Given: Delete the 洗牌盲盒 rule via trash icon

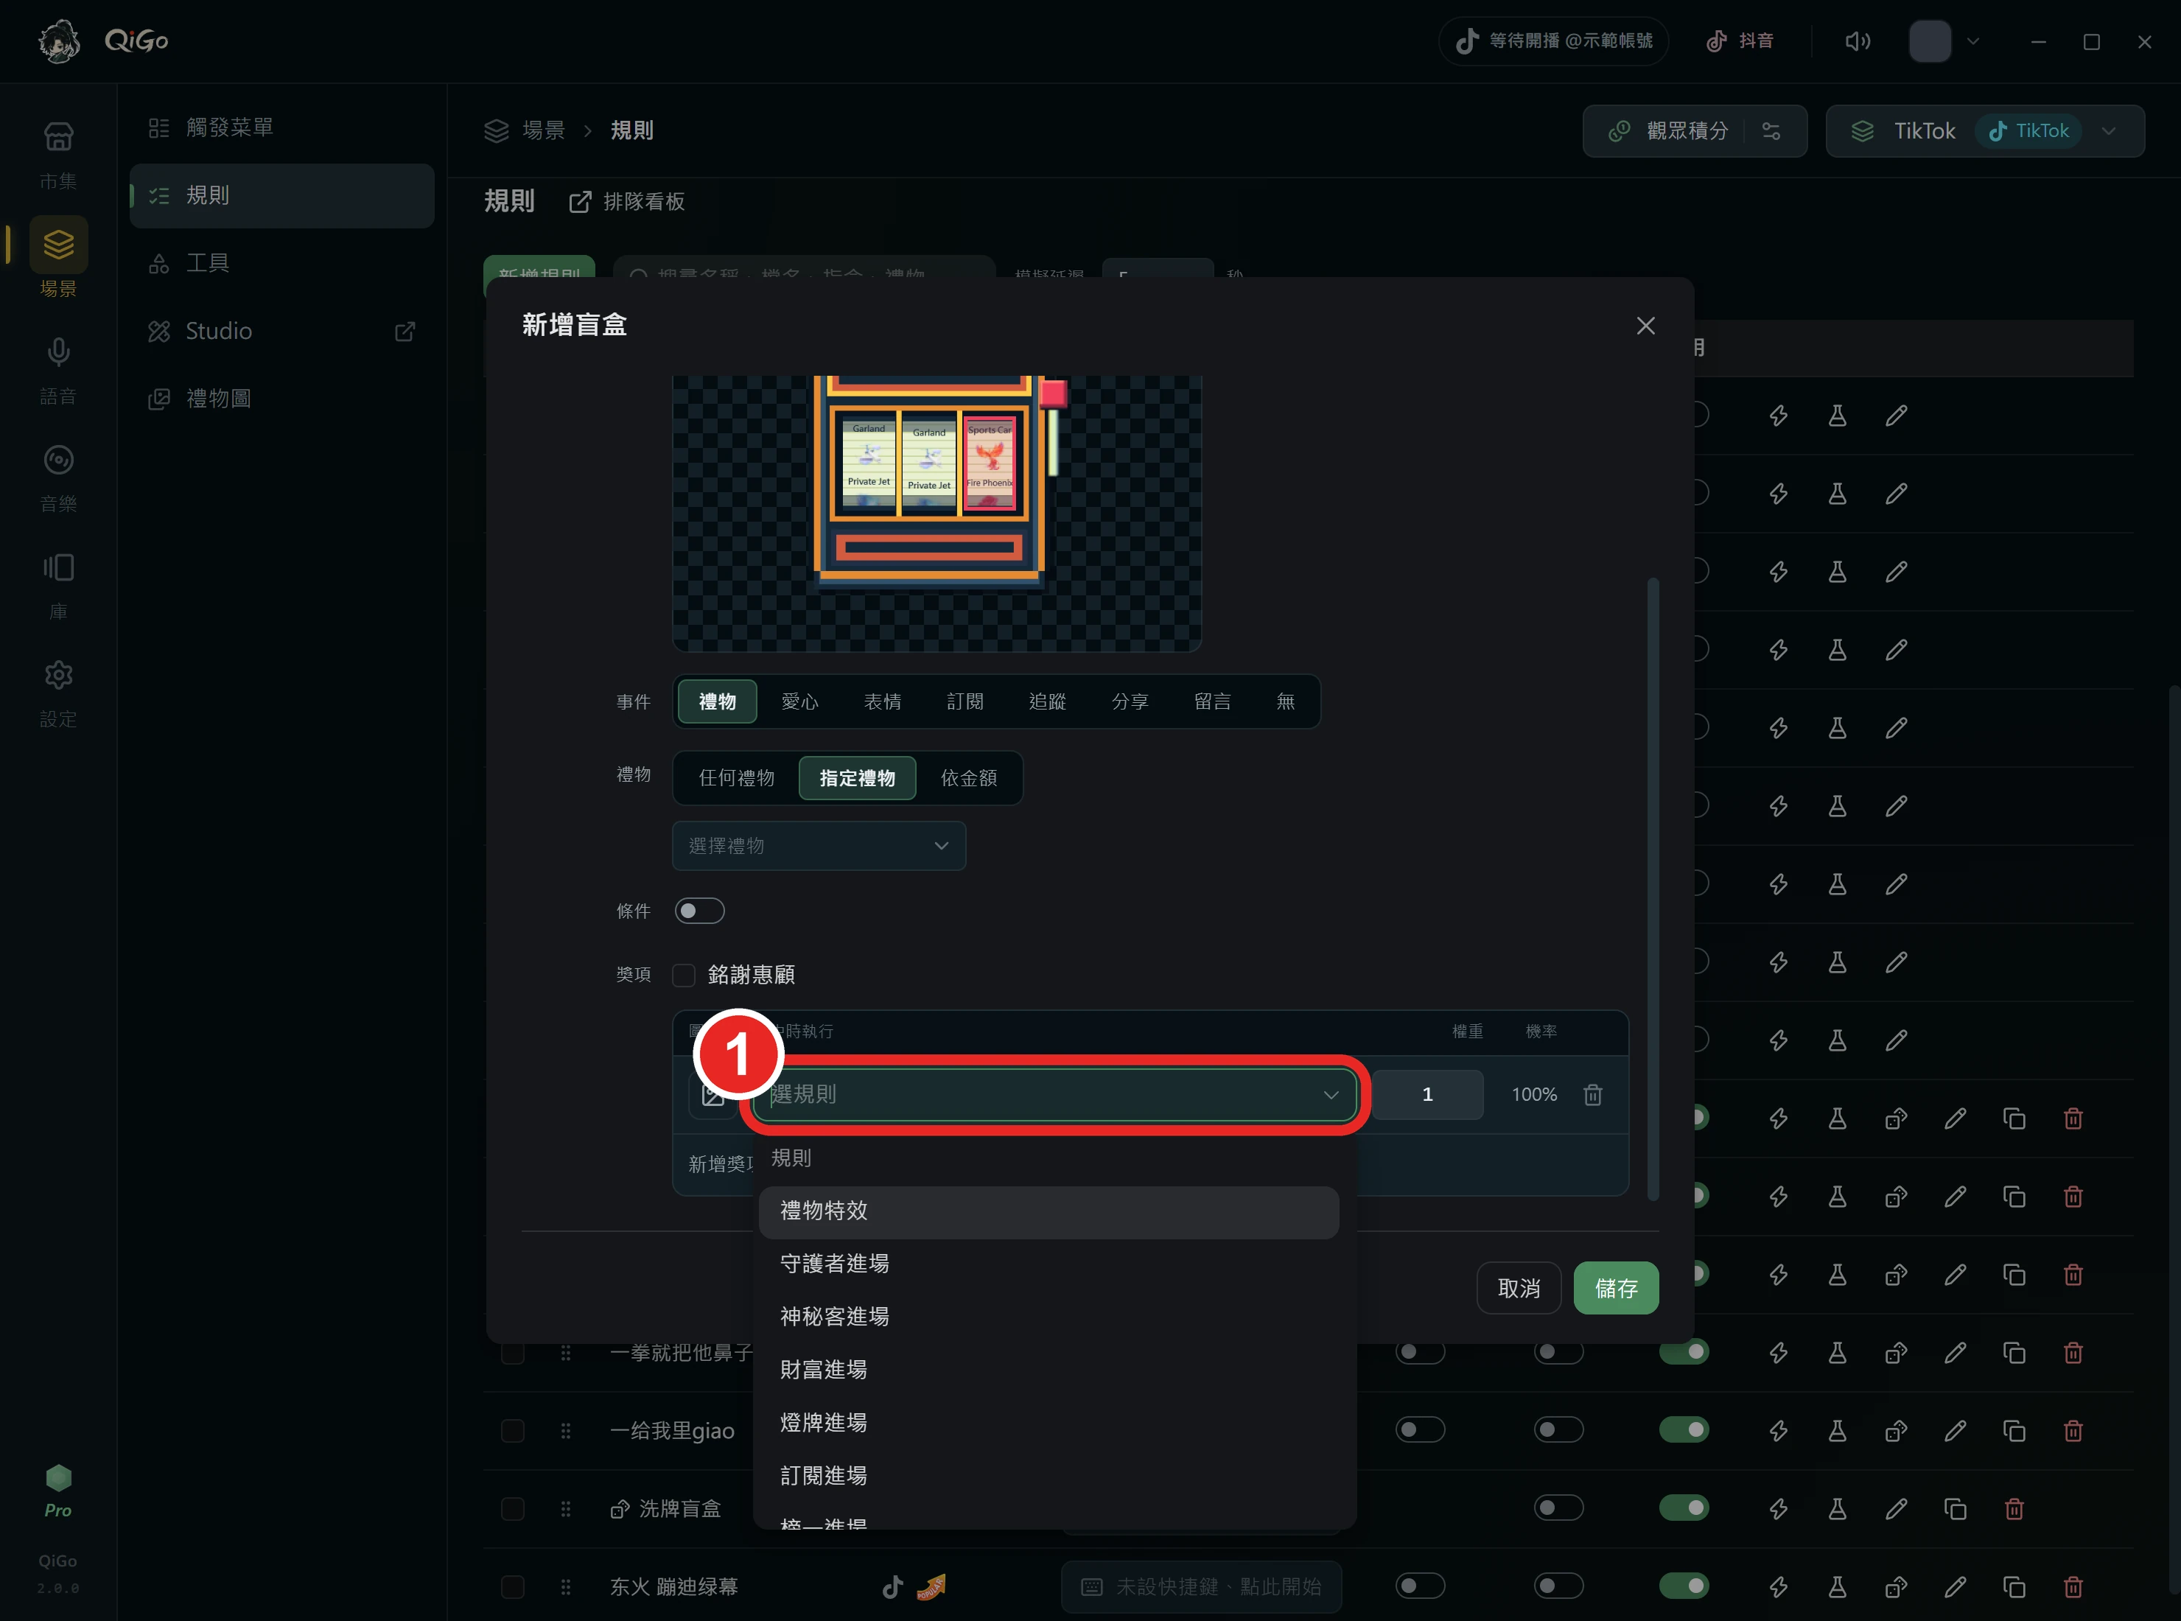Looking at the screenshot, I should [2013, 1508].
